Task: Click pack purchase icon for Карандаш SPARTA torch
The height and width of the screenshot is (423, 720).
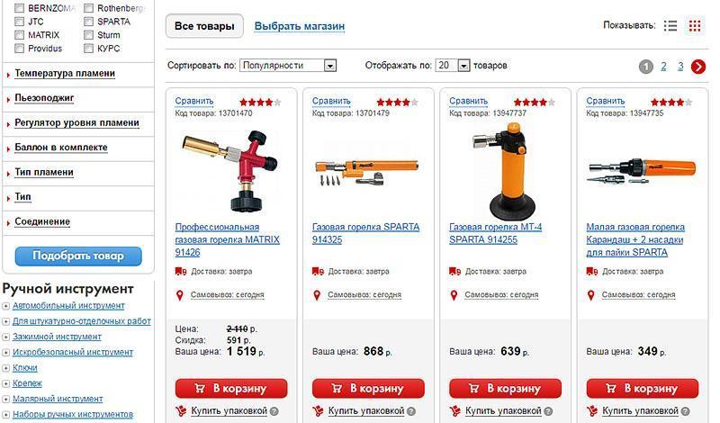Action: [592, 410]
